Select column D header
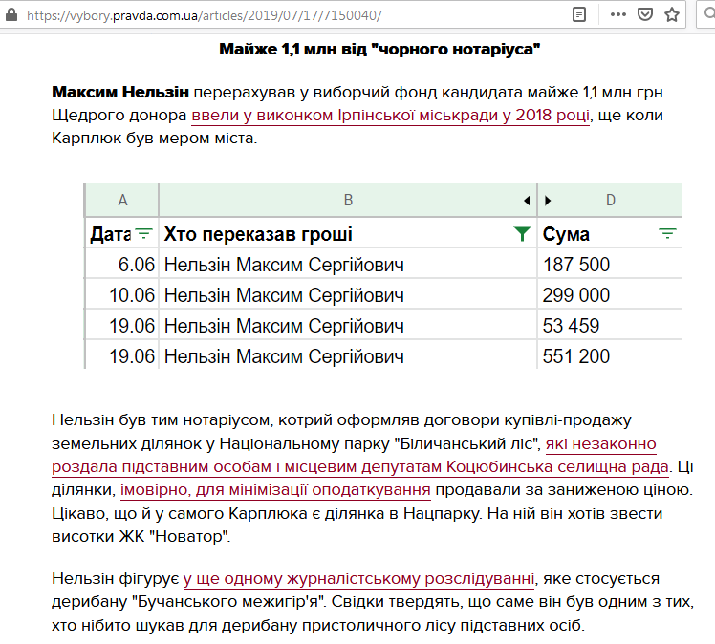 coord(611,201)
